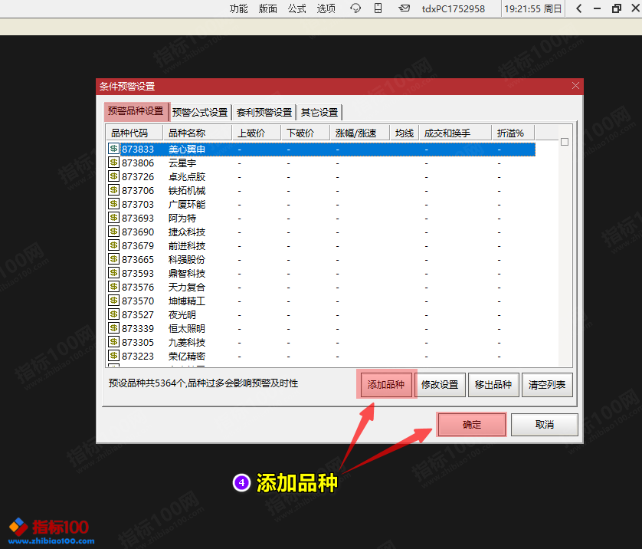Click the 上破价 column header
642x549 pixels.
click(x=257, y=133)
